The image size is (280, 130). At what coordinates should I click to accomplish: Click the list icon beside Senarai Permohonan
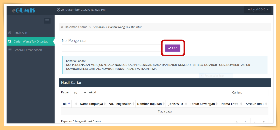tap(10, 50)
